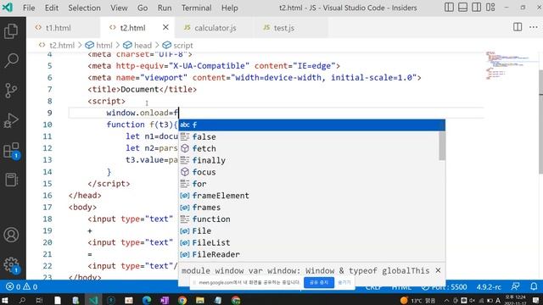This screenshot has width=543, height=305.
Task: Open Google Chrome from the taskbar
Action: point(182,300)
